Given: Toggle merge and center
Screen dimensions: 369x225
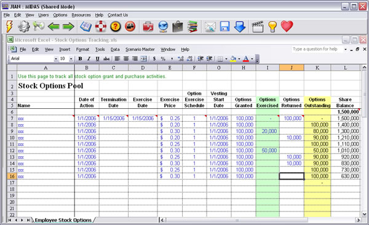Looking at the screenshot, I should pyautogui.click(x=143, y=58).
